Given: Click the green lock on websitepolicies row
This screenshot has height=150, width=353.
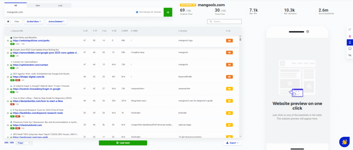Looking at the screenshot, I should [11, 41].
